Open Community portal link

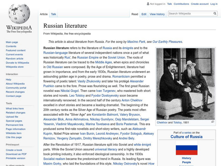16,88
